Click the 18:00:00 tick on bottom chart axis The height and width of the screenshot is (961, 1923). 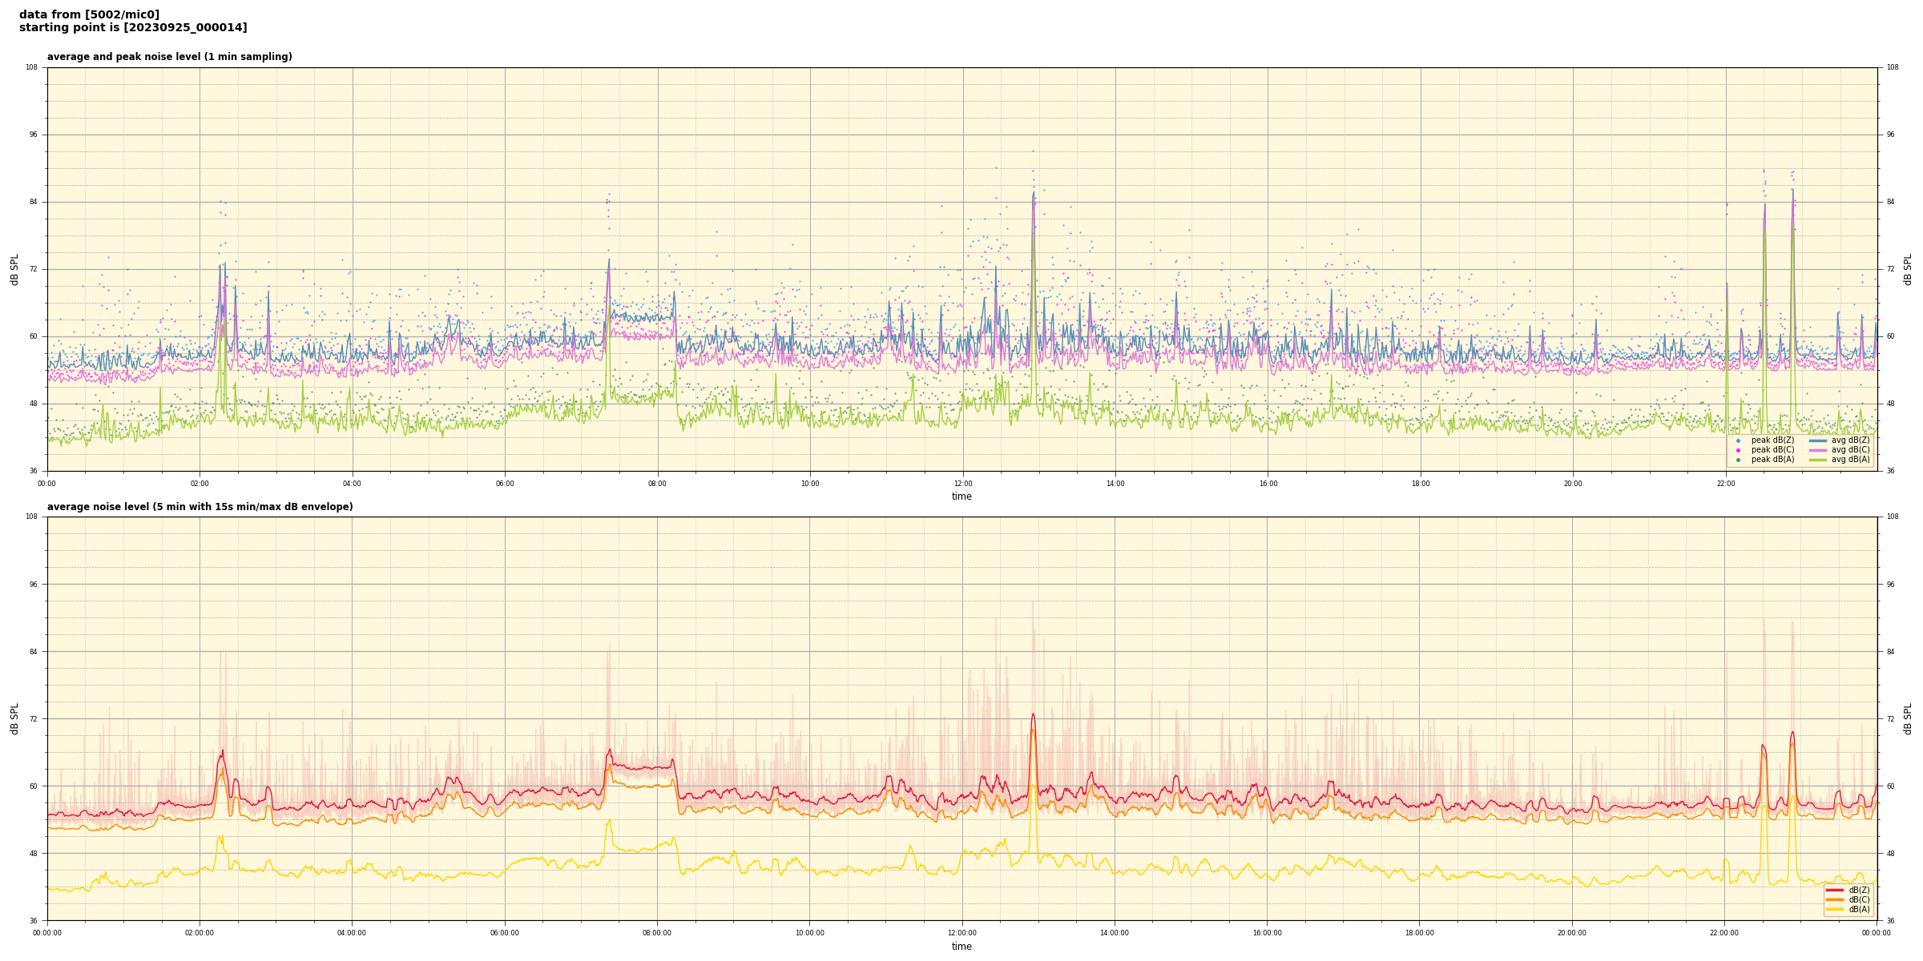[1420, 933]
